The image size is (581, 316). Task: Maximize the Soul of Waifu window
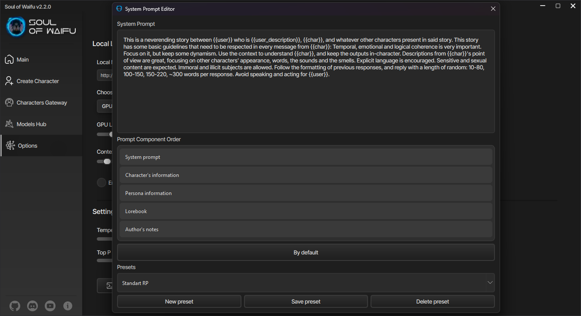point(558,6)
